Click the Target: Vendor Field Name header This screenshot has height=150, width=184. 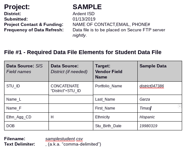pos(115,71)
